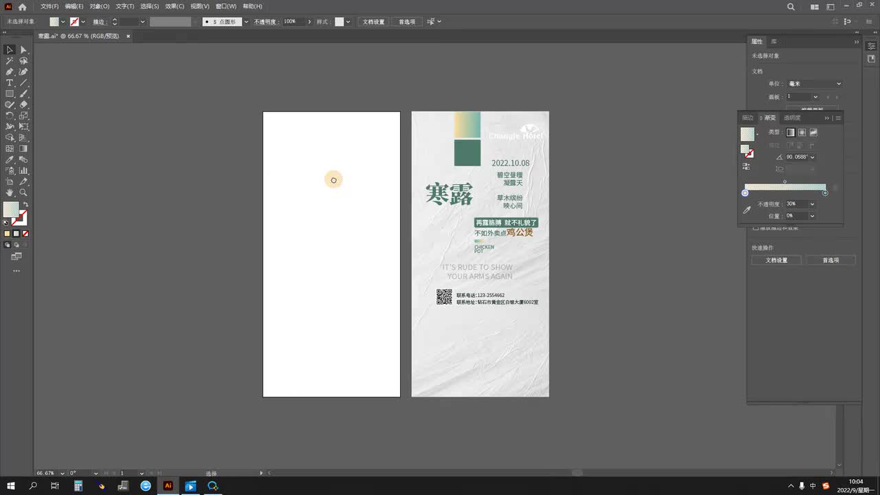Viewport: 880px width, 495px height.
Task: Click 首选项 under 快速操作
Action: (x=830, y=260)
